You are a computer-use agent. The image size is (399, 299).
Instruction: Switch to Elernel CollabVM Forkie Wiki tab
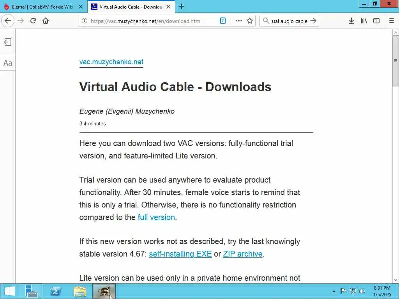point(42,7)
